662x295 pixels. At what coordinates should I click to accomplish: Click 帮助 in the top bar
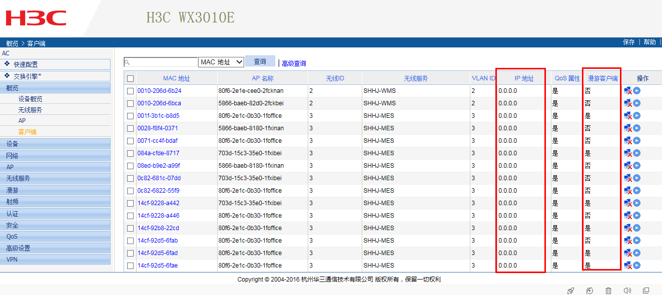(x=649, y=42)
